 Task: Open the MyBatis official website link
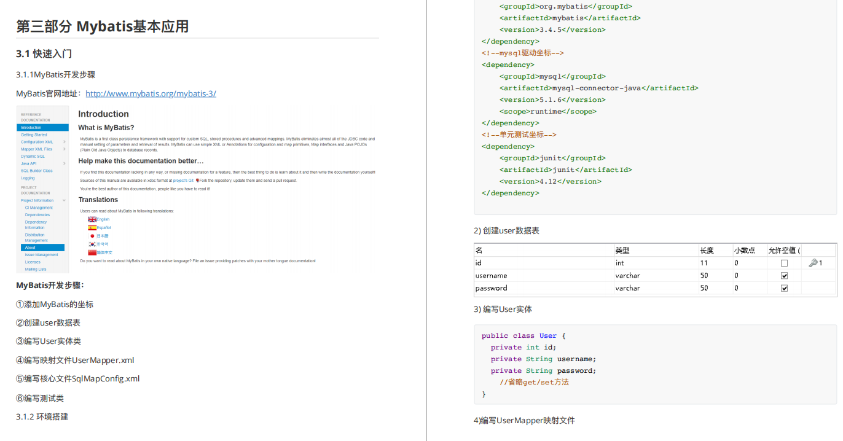coord(151,94)
